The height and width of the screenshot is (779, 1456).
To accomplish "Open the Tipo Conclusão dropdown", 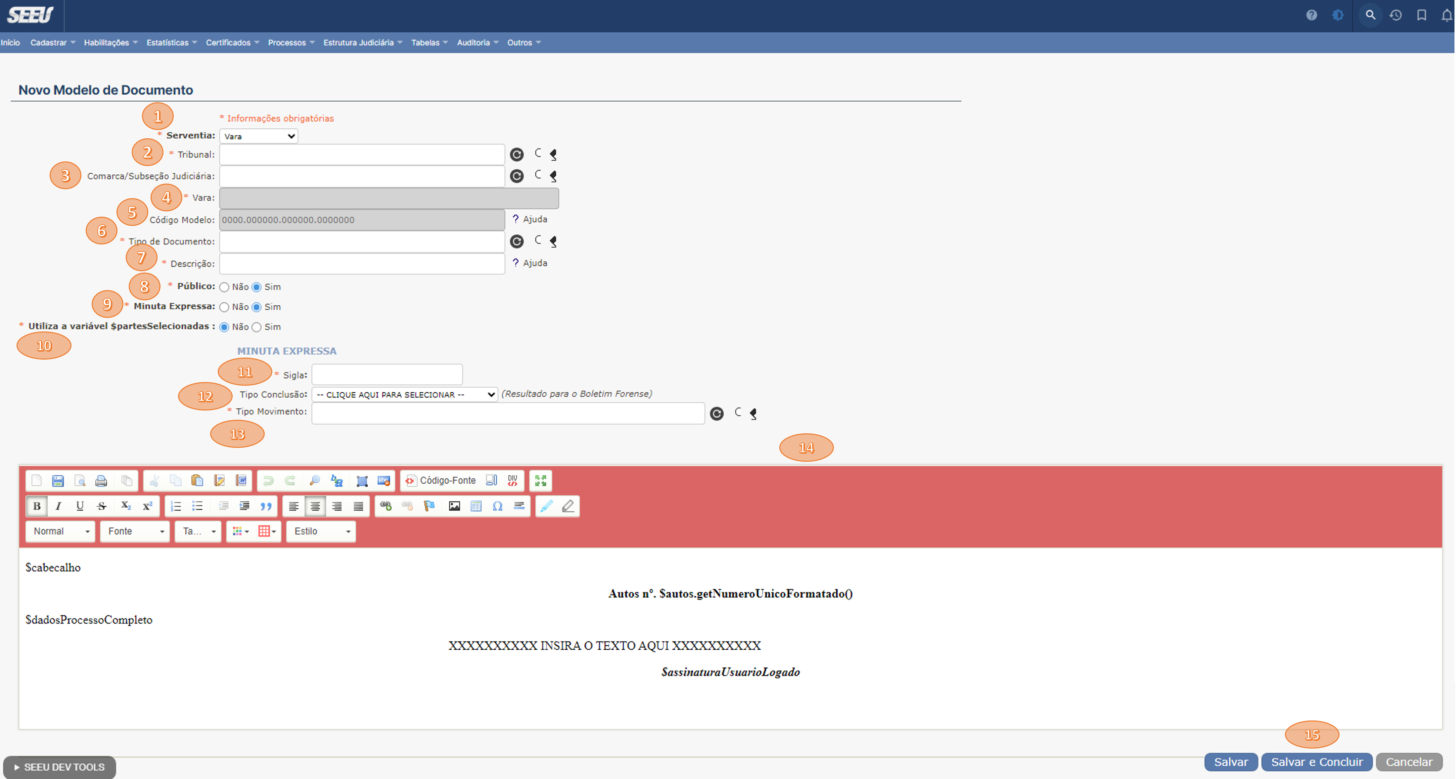I will 405,394.
